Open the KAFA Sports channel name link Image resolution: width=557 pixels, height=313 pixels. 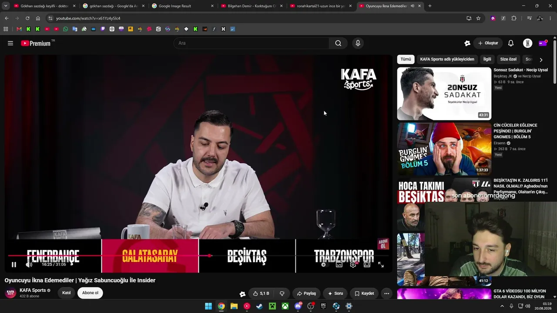pos(33,290)
